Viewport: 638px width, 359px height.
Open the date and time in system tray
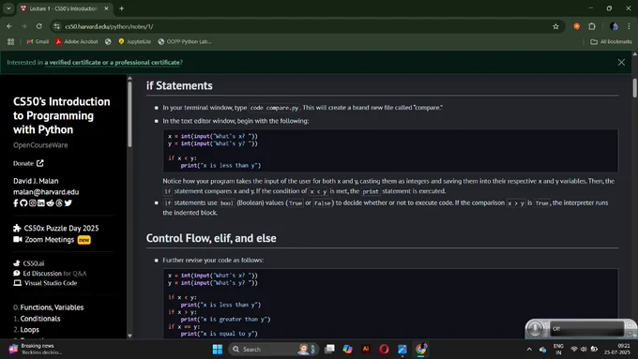(x=617, y=350)
